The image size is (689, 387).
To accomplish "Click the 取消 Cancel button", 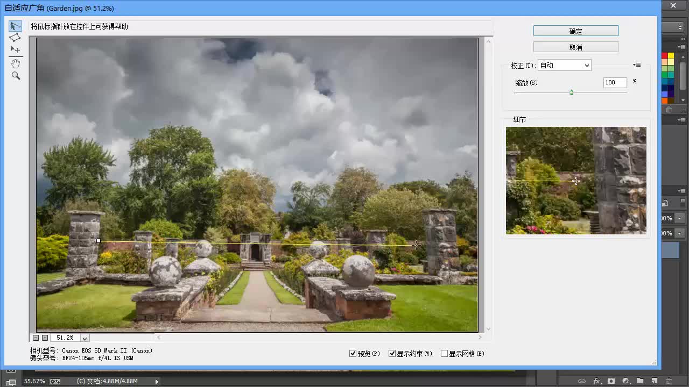I will (x=575, y=47).
